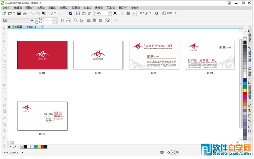
Task: Set landscape page orientation
Action: (68, 21)
